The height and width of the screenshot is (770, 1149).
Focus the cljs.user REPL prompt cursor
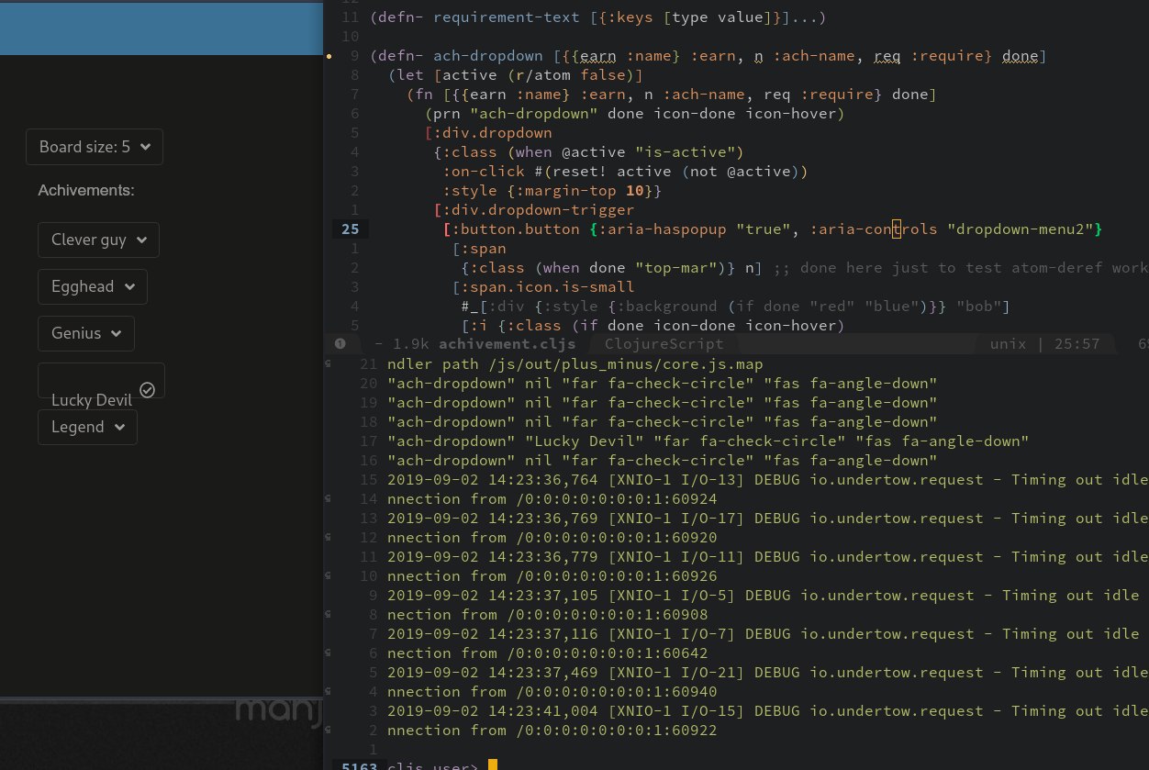coord(493,765)
